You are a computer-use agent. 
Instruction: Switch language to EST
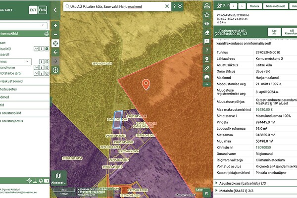tap(33, 10)
